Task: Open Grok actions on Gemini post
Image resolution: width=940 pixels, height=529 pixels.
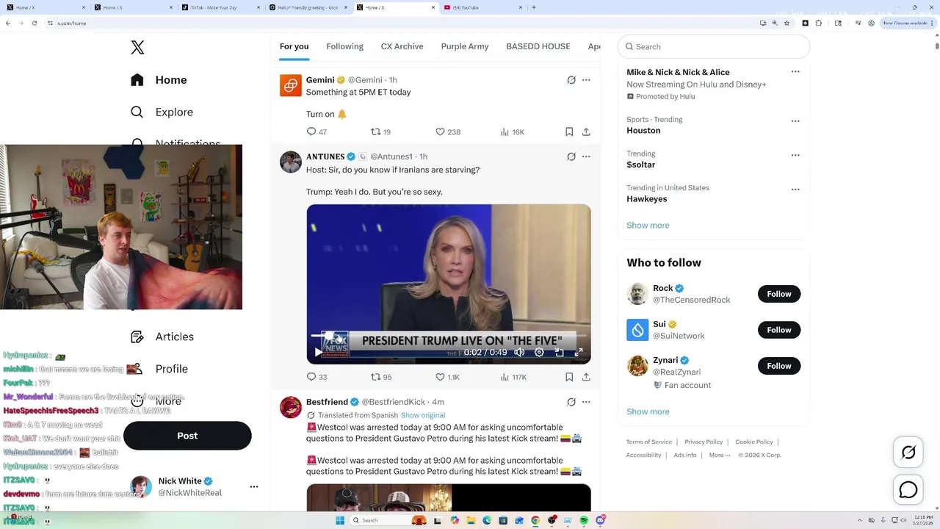Action: (571, 80)
